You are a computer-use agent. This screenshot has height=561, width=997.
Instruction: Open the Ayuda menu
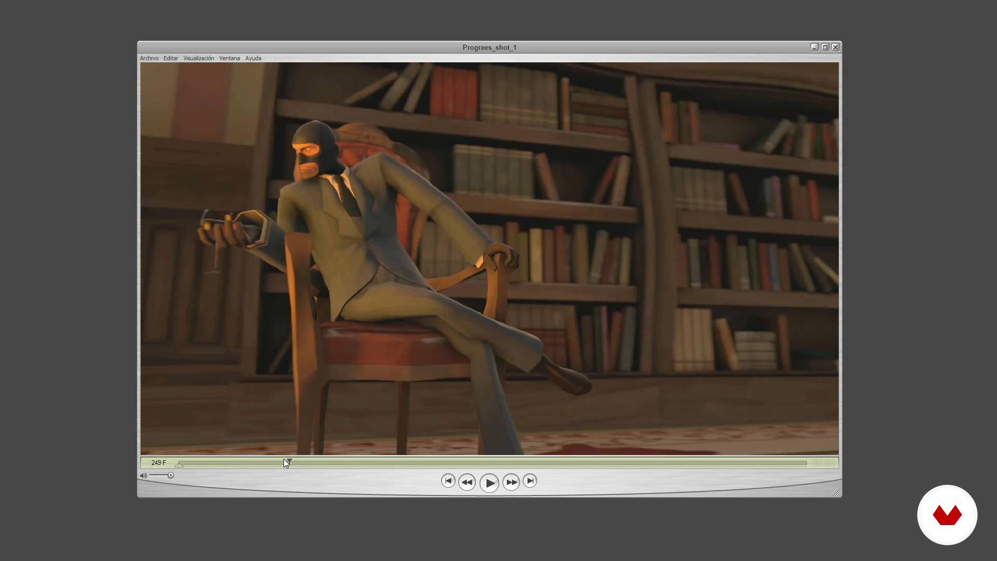click(x=253, y=58)
